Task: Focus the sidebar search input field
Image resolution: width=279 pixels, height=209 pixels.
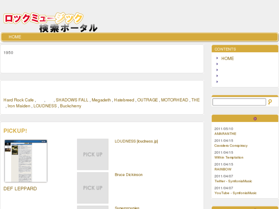Action: [239, 102]
